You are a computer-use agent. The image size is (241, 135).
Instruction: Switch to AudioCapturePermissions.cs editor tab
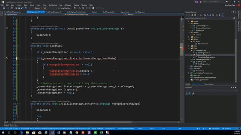[76, 12]
